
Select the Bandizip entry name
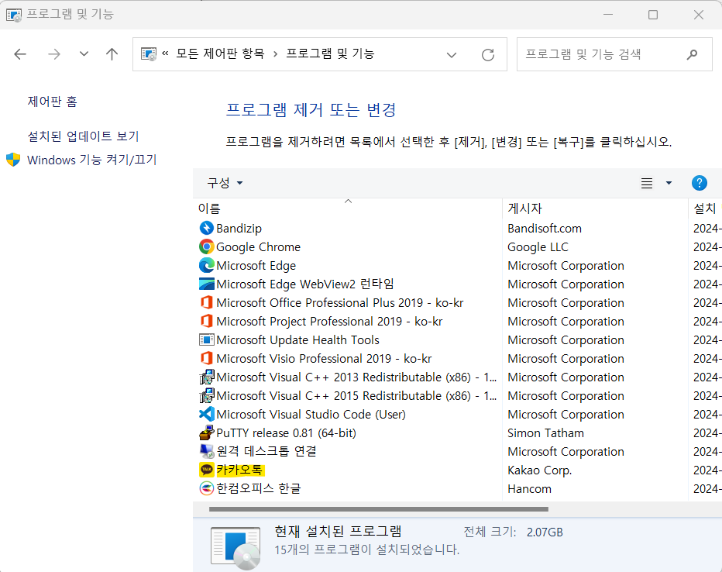pyautogui.click(x=239, y=229)
